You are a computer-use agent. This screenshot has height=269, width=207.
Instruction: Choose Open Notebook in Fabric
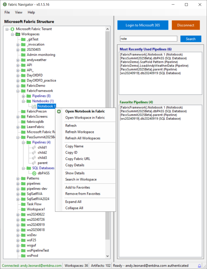(x=85, y=111)
